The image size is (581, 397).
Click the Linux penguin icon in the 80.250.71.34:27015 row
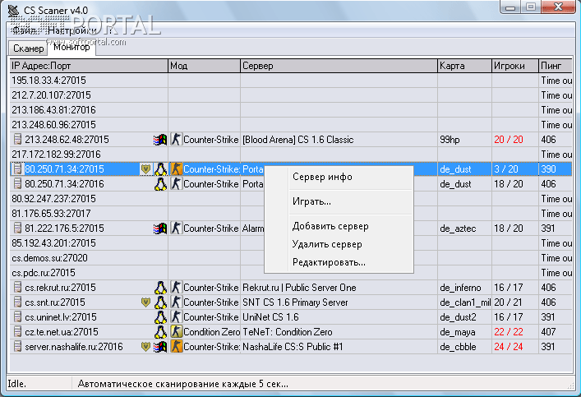[x=160, y=169]
